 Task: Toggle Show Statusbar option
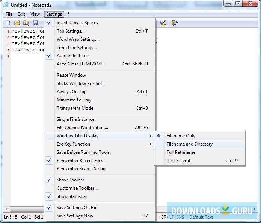click(100, 196)
